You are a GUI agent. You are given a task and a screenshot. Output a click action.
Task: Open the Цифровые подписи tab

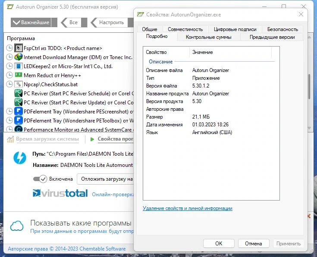(x=235, y=29)
